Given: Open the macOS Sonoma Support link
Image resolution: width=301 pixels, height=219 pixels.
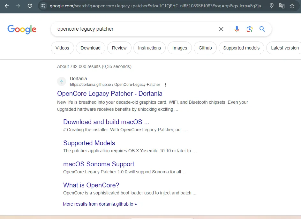Looking at the screenshot, I should 99,164.
